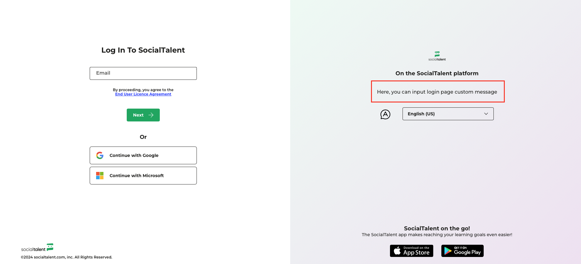Screen dimensions: 581x264
Task: Click the language translate icon
Action: (385, 114)
